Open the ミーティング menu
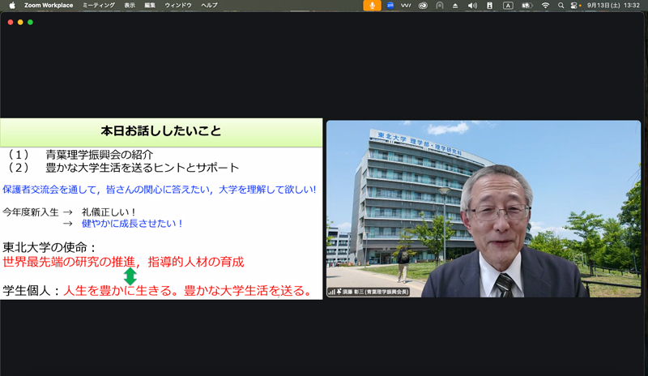Screen dimensions: 648x376 (98, 6)
